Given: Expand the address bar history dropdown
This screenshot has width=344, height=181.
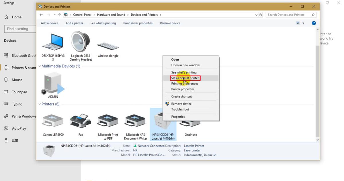Looking at the screenshot, I should (256, 15).
